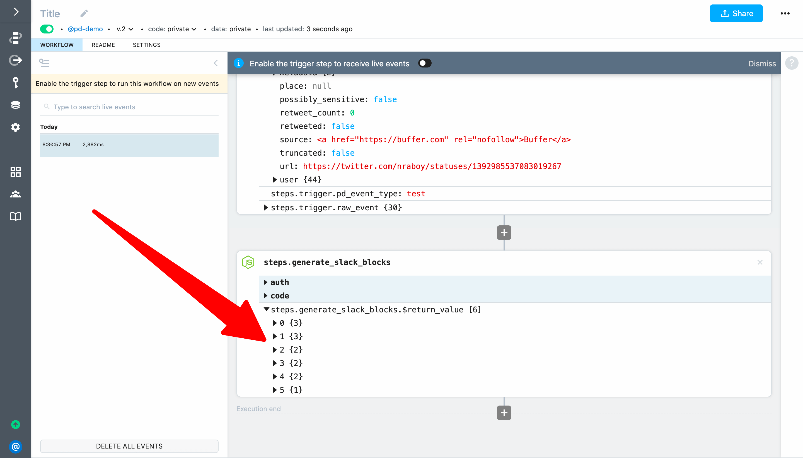Click the Share button

coord(736,14)
